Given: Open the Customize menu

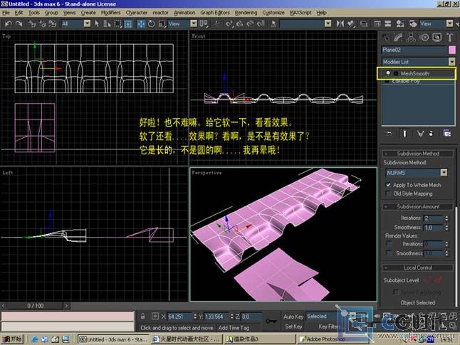Looking at the screenshot, I should (273, 13).
